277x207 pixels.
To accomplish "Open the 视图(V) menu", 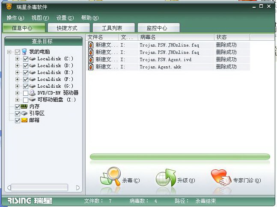I will pyautogui.click(x=40, y=18).
